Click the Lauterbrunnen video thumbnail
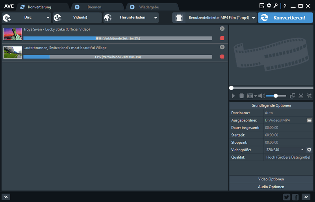The image size is (315, 202). 13,52
